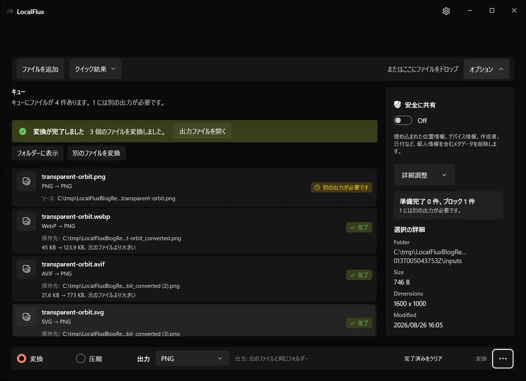Click image icon for transparent-orbit.svg
Viewport: 526px width, 381px height.
(x=26, y=316)
